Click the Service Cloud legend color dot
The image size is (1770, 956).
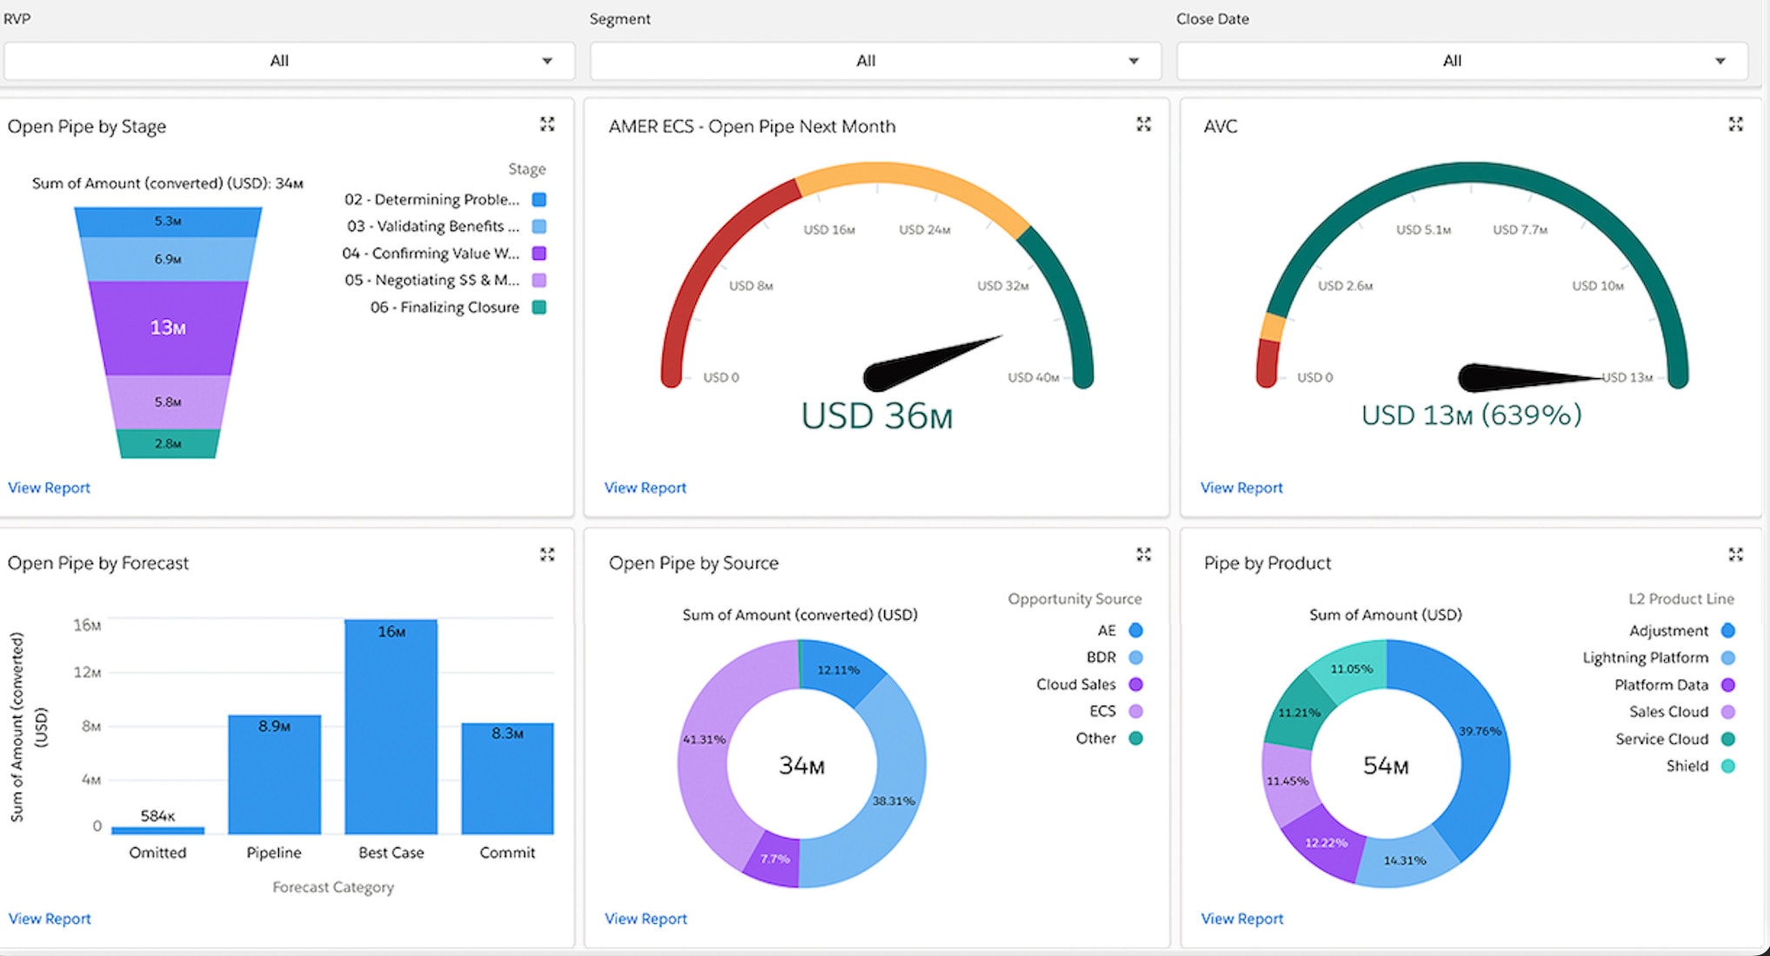[x=1728, y=739]
